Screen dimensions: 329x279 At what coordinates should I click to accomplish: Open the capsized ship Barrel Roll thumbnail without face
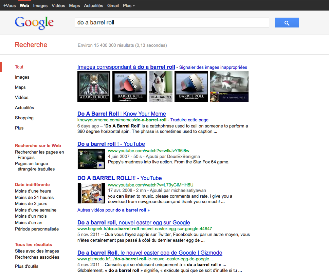191,86
